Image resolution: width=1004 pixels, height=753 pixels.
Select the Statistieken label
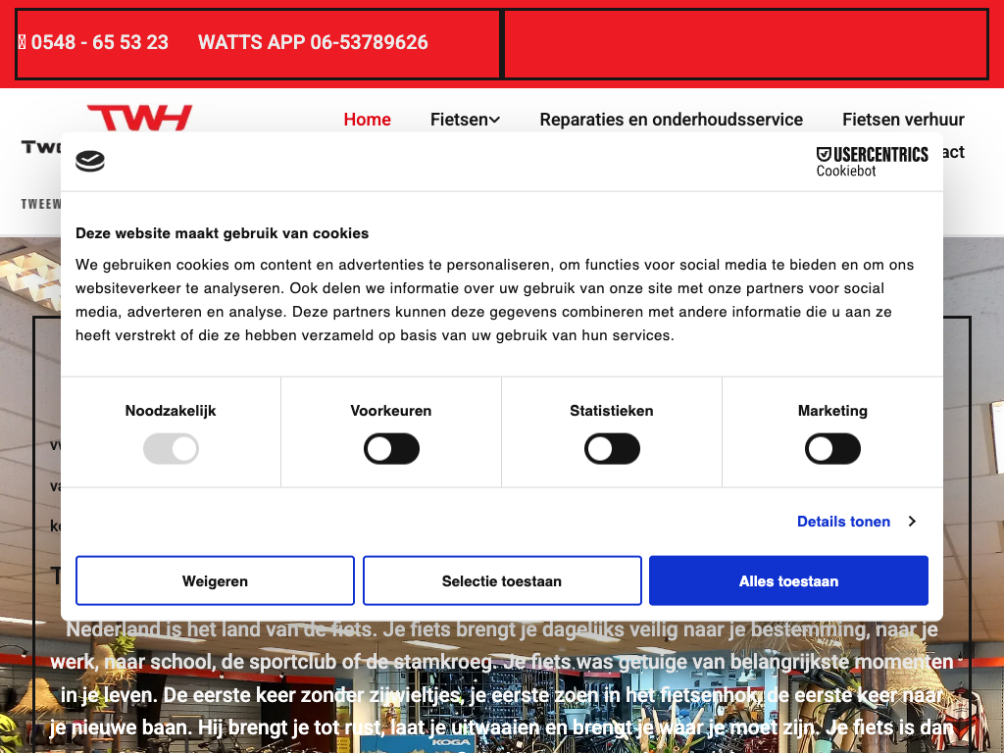coord(612,411)
